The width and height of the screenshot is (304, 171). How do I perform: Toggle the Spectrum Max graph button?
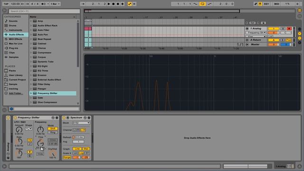pos(86,149)
